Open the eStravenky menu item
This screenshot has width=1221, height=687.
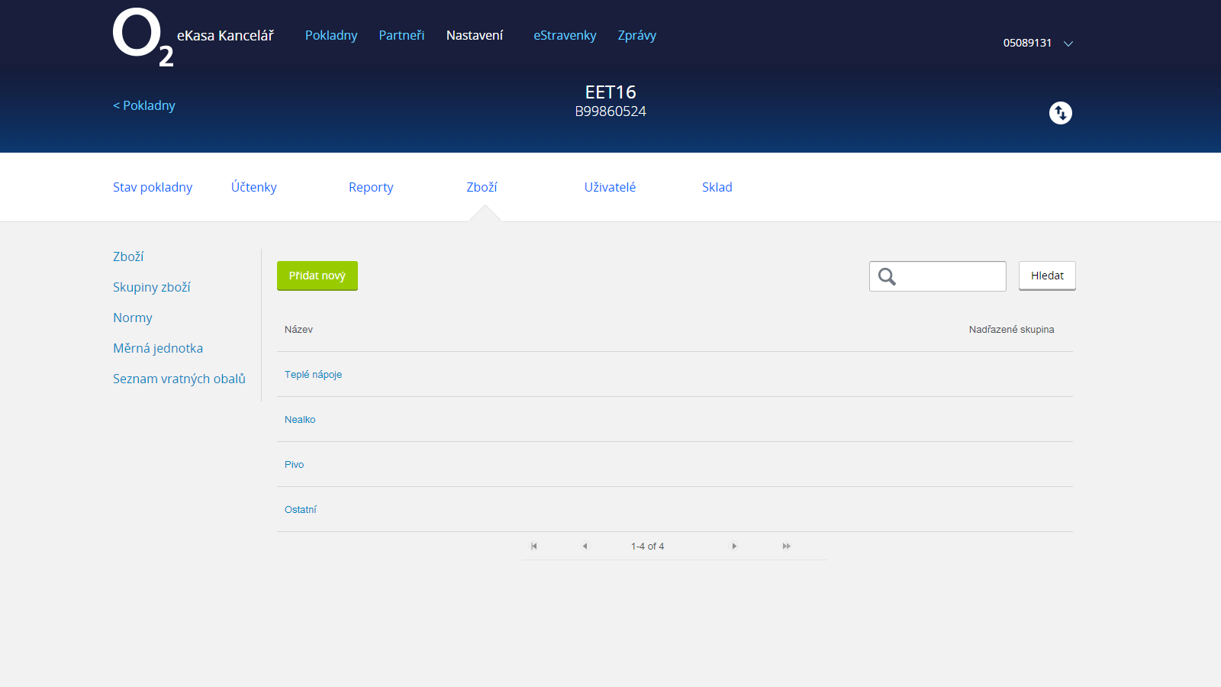[565, 35]
